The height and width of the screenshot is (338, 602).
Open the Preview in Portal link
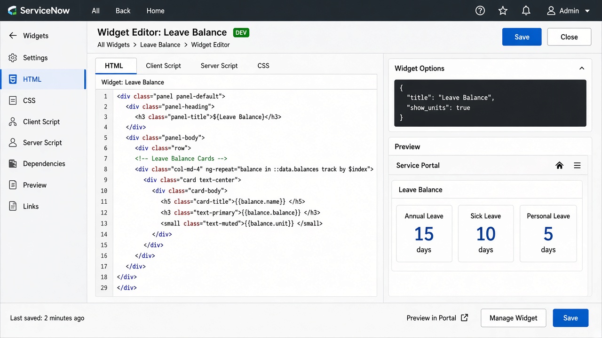[437, 318]
